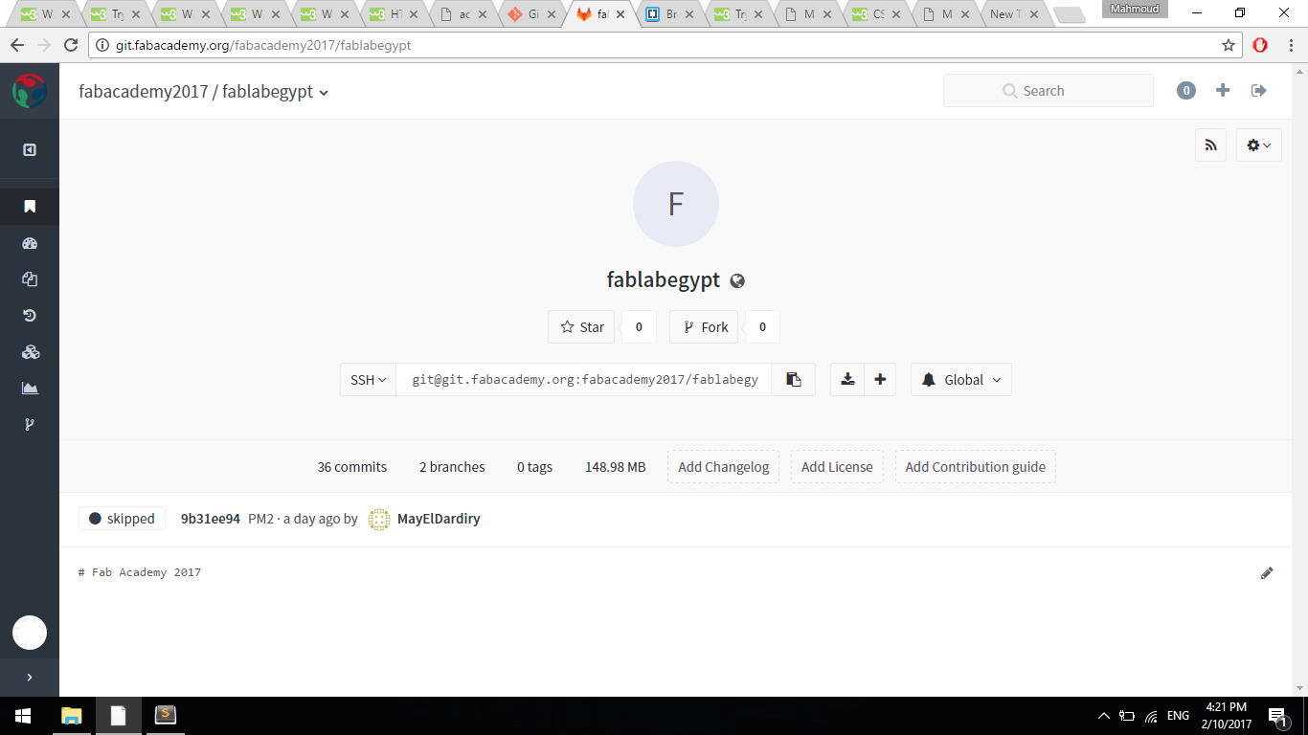Click the plus create-new button next to download

pos(880,380)
